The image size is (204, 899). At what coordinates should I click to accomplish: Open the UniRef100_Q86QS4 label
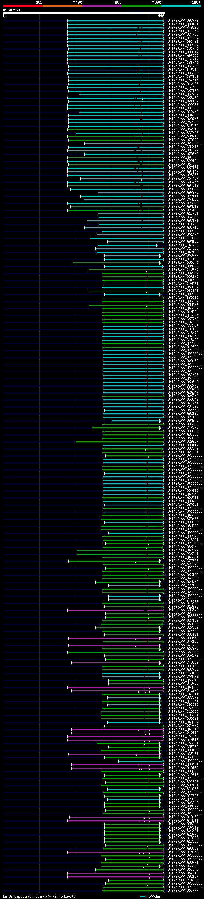(183, 301)
